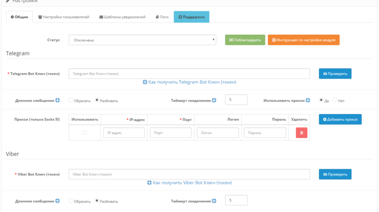Click help icon beside Telegram Таймаут соединения
This screenshot has height=212, width=379.
[214, 100]
